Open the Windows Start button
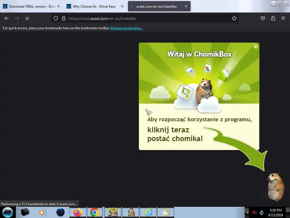 pyautogui.click(x=8, y=212)
